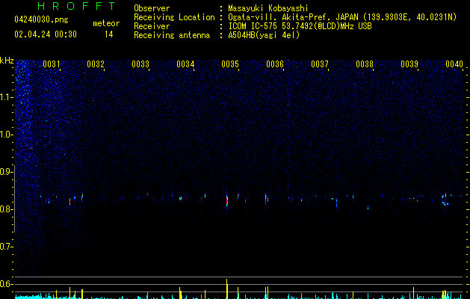Click time marker 0032

tap(96, 64)
